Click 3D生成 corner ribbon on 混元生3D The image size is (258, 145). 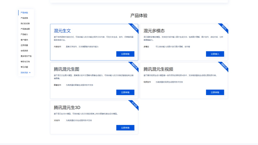(134, 104)
